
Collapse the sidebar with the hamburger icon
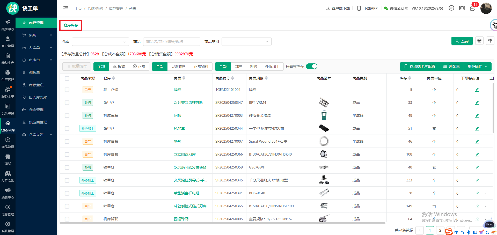pyautogui.click(x=66, y=8)
